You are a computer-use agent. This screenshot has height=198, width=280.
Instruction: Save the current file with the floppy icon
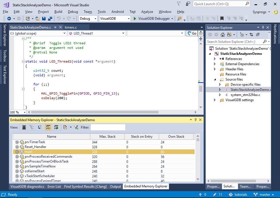tap(44, 19)
